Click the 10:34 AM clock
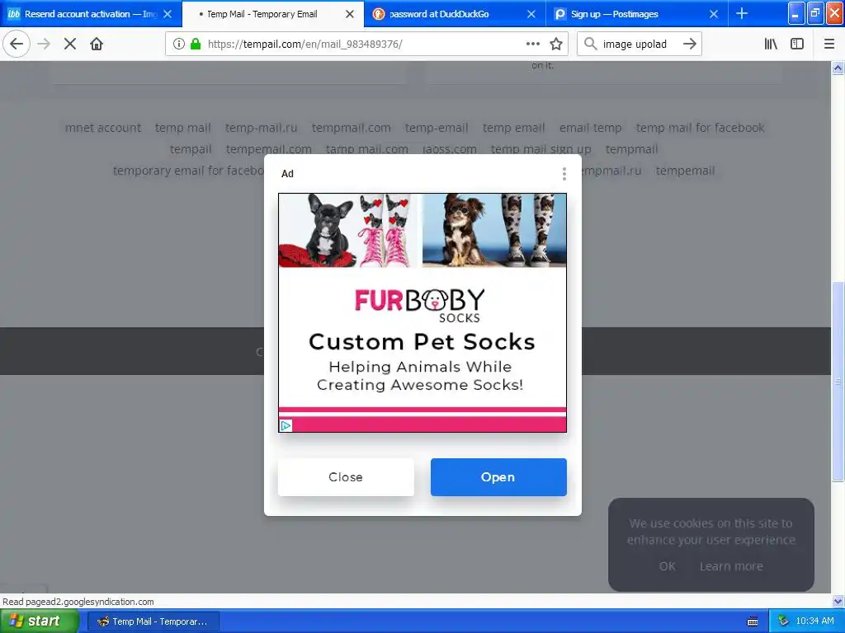 814,621
